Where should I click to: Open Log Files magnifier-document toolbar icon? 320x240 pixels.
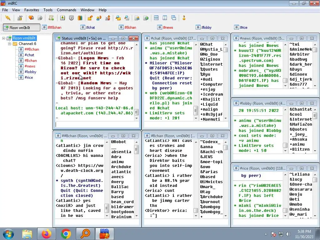(x=127, y=18)
